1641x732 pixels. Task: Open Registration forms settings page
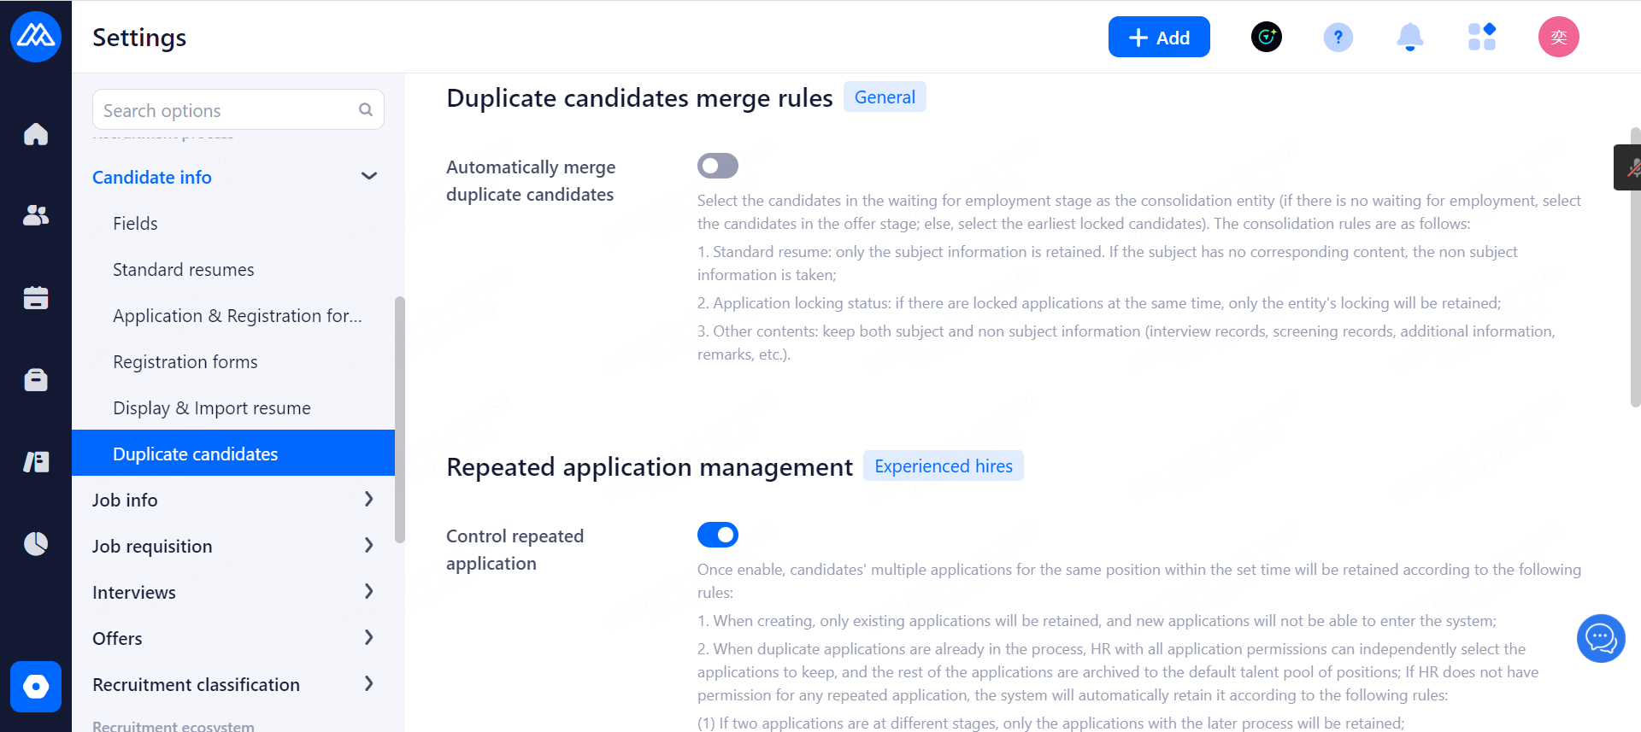pyautogui.click(x=185, y=362)
